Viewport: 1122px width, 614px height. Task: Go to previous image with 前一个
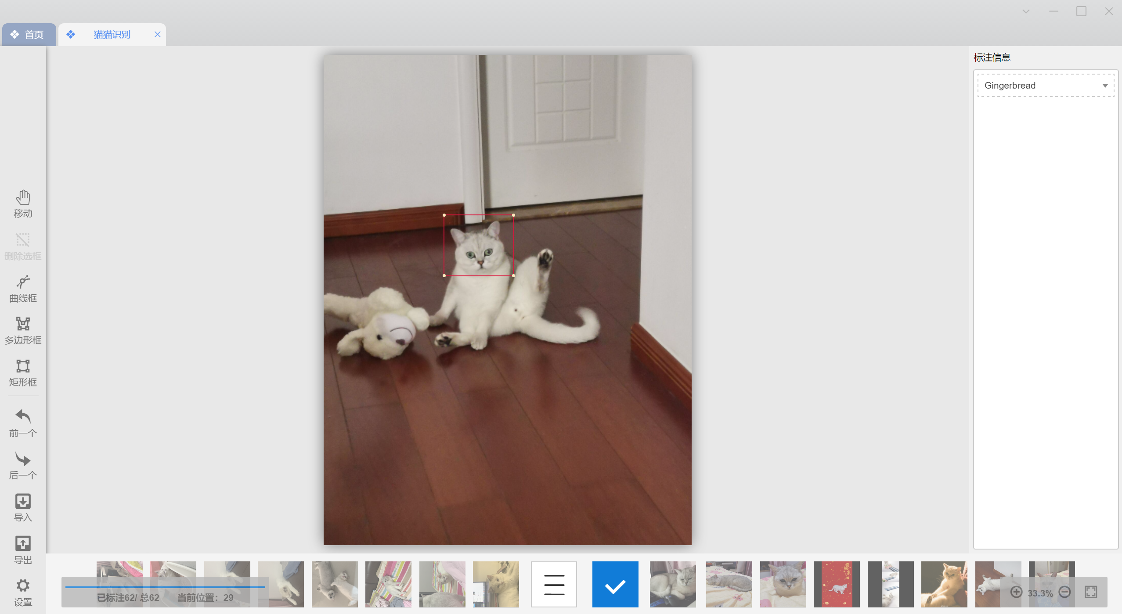coord(23,422)
